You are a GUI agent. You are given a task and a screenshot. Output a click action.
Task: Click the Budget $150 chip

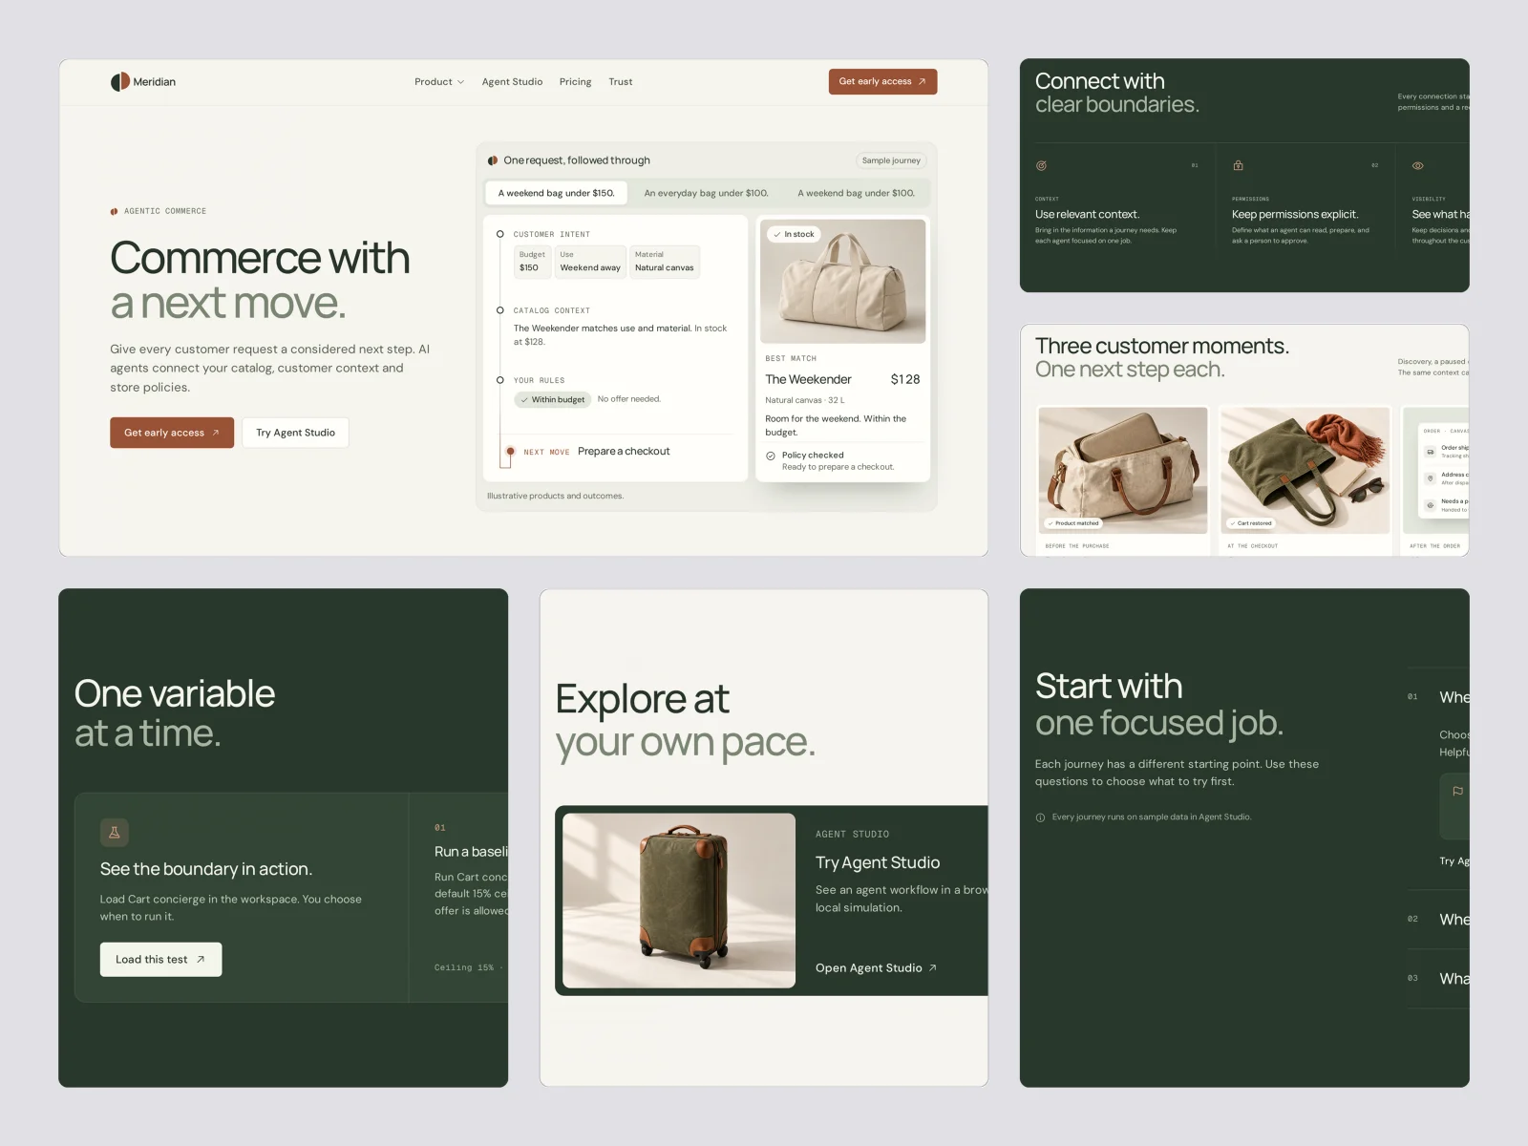pyautogui.click(x=532, y=262)
